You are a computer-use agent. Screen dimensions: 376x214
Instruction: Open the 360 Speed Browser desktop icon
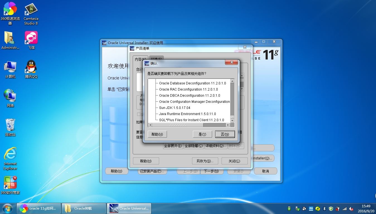(10, 13)
